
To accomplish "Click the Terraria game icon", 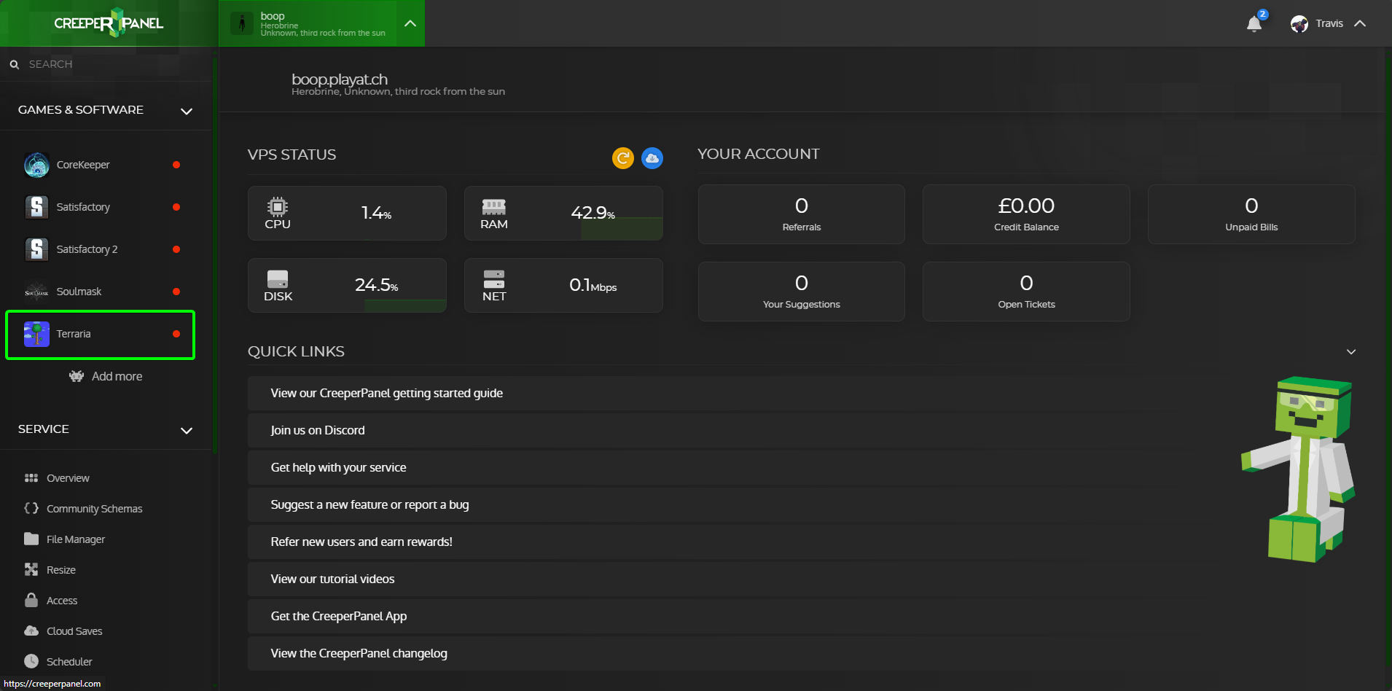I will 36,334.
